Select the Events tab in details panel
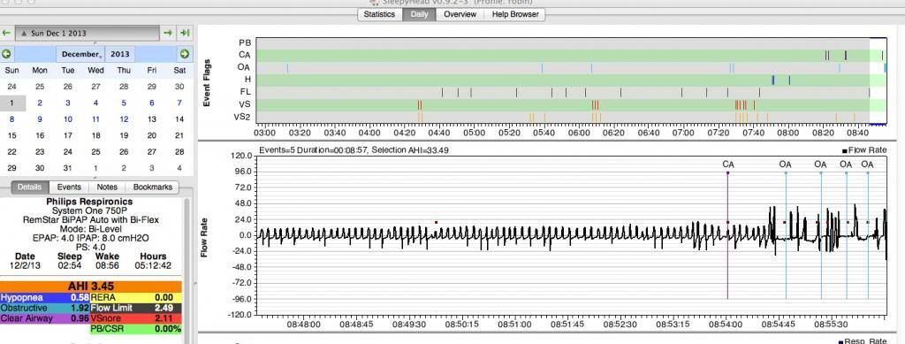The width and height of the screenshot is (905, 344). (69, 187)
